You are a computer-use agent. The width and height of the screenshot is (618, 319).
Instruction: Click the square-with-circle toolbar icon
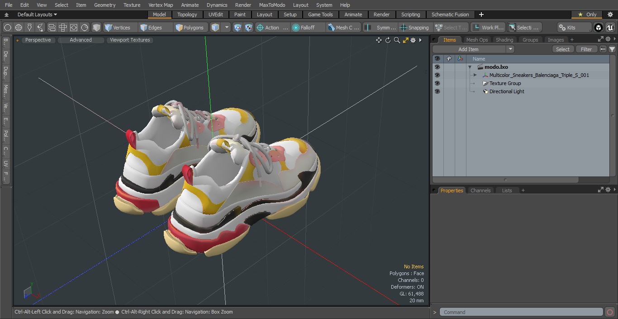pos(74,28)
